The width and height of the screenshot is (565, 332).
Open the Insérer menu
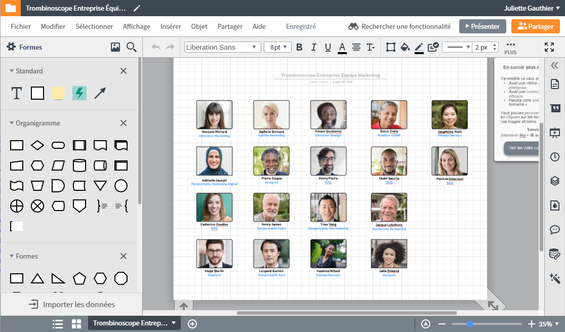[x=171, y=26]
